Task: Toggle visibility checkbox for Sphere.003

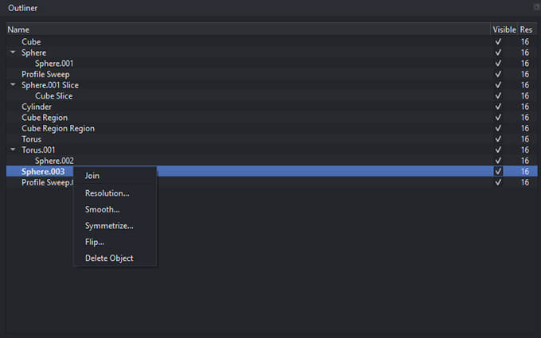Action: (498, 171)
